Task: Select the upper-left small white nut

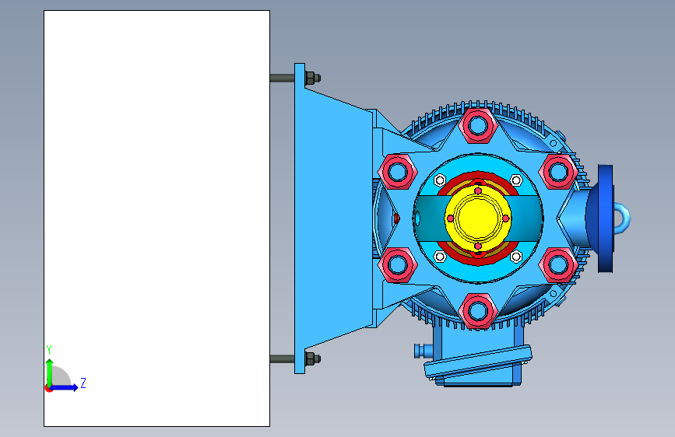Action: point(440,180)
